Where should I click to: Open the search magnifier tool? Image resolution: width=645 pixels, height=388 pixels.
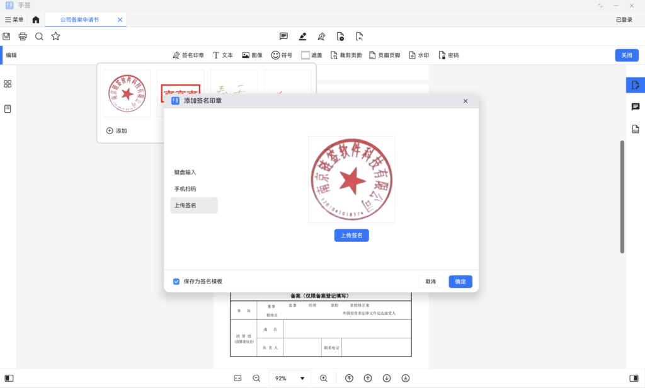[39, 37]
